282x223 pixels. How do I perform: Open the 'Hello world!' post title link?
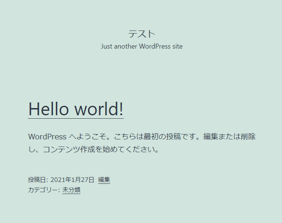pyautogui.click(x=76, y=109)
